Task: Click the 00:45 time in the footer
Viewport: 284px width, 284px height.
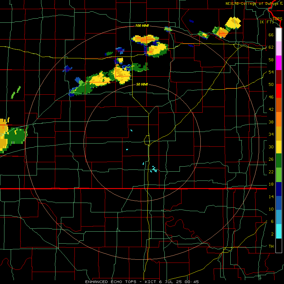Action: pyautogui.click(x=192, y=282)
